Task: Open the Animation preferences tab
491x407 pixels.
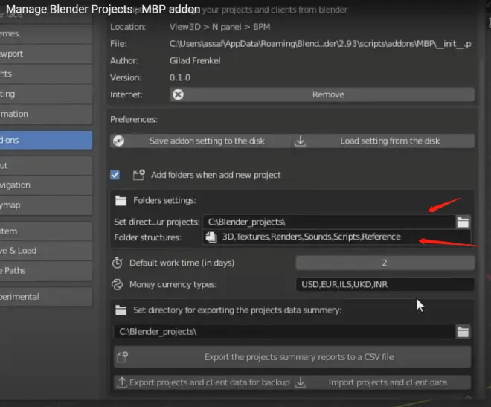Action: 46,114
